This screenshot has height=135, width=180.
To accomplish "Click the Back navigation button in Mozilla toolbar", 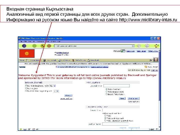I will coord(24,46).
